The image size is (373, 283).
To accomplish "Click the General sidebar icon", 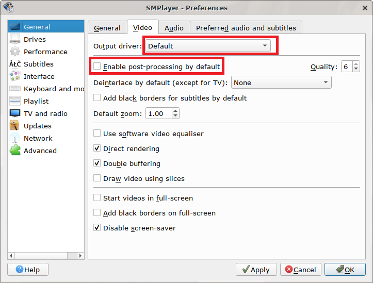I will [x=15, y=27].
